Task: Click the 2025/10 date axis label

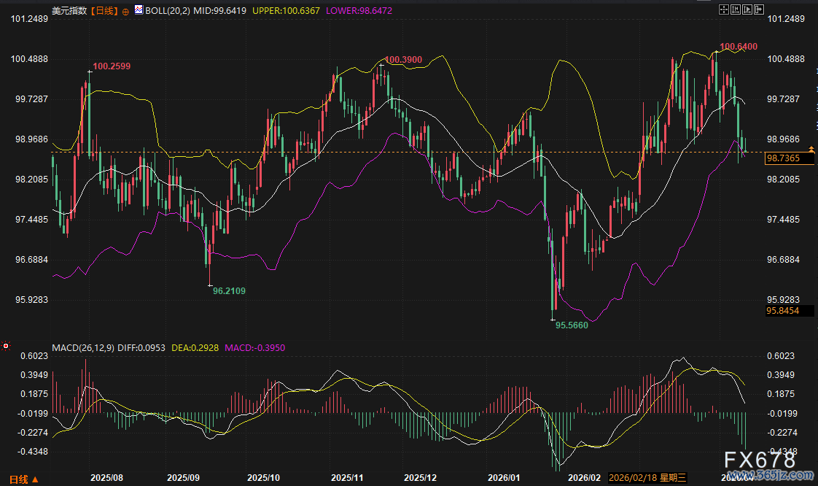Action: click(x=263, y=478)
